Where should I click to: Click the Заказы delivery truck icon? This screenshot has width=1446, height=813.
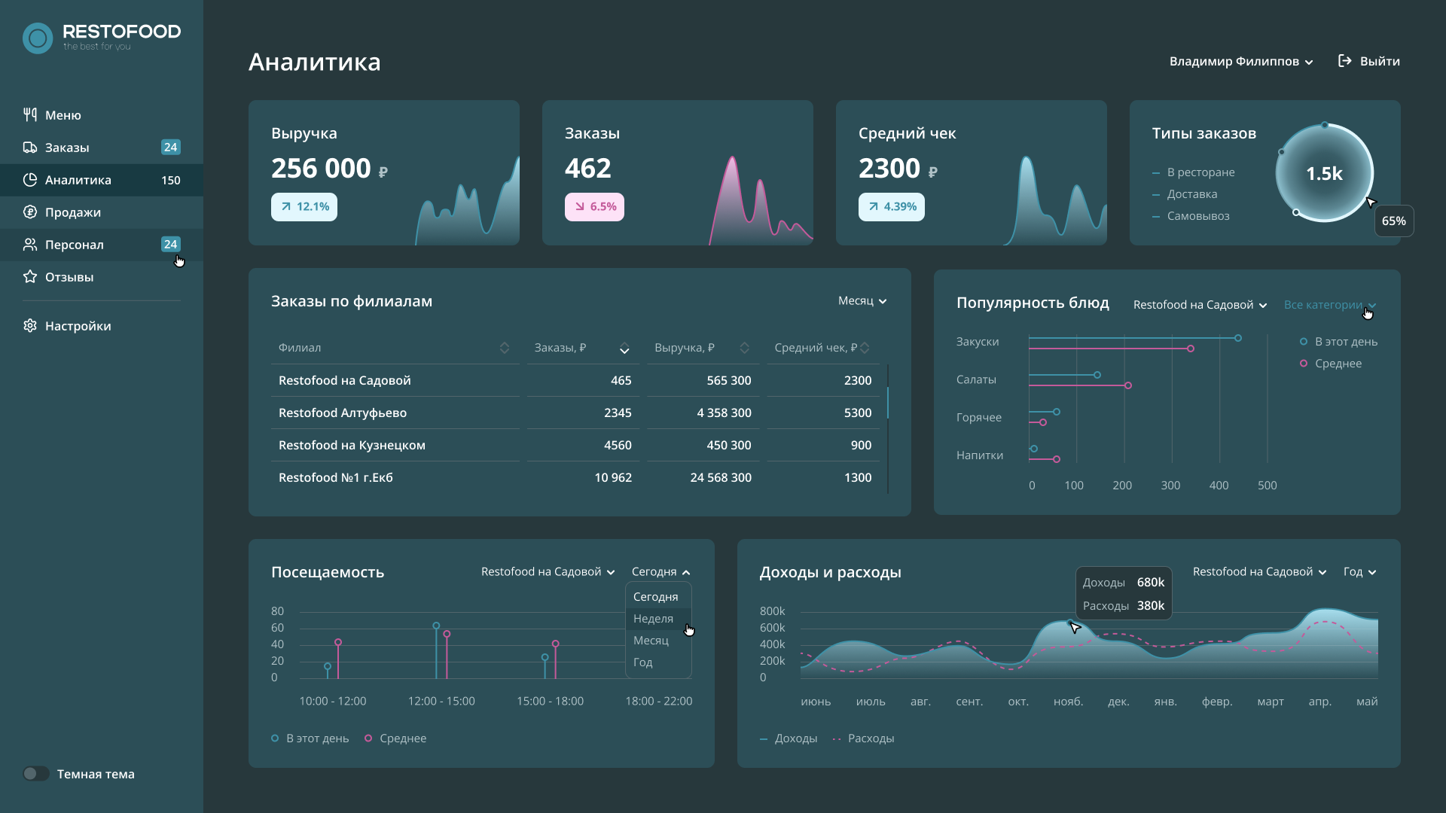30,148
